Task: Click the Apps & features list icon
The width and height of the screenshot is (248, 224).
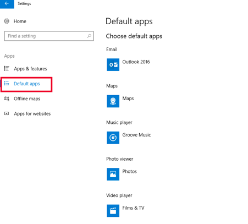Action: (7, 68)
